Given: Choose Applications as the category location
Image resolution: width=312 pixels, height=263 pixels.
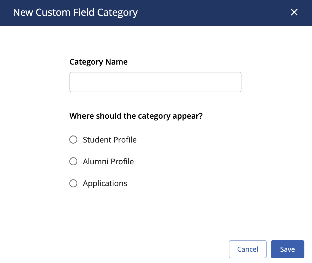Looking at the screenshot, I should (x=73, y=183).
